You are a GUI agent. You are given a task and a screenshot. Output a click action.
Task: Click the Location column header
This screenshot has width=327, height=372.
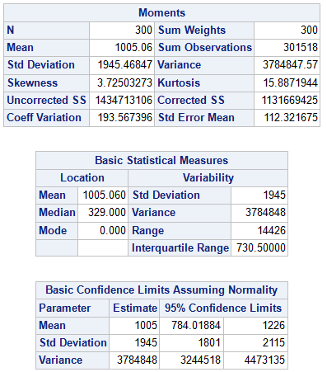pos(82,177)
